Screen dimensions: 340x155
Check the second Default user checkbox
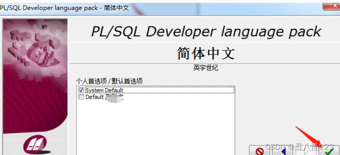(81, 97)
